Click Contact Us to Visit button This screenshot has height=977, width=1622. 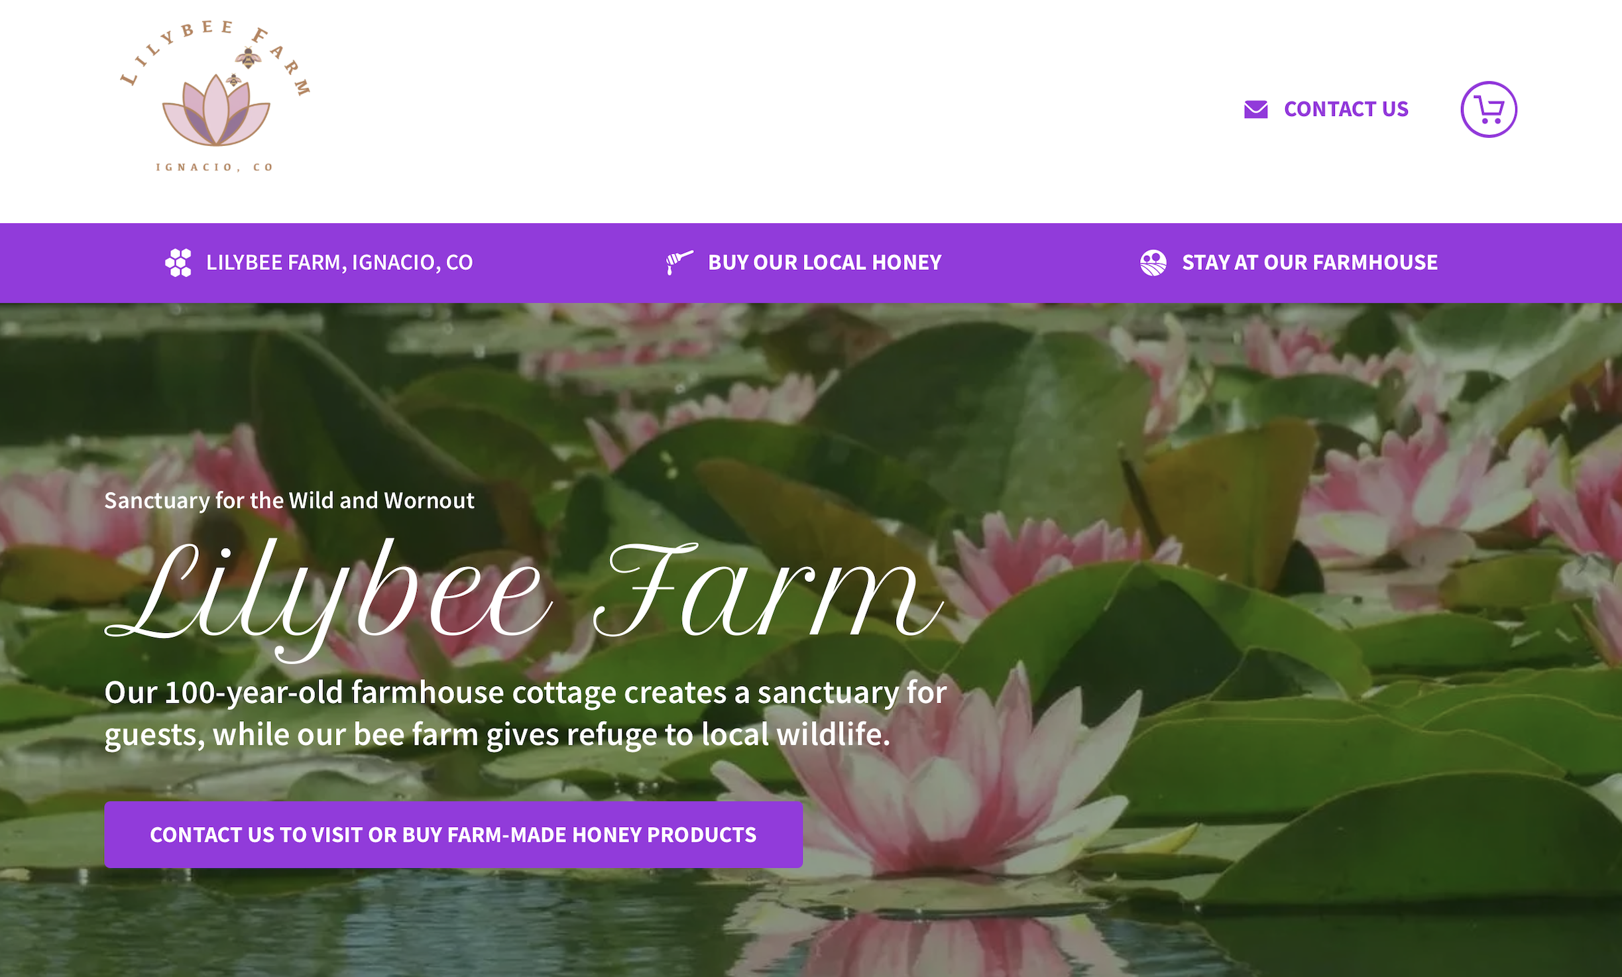pyautogui.click(x=453, y=834)
